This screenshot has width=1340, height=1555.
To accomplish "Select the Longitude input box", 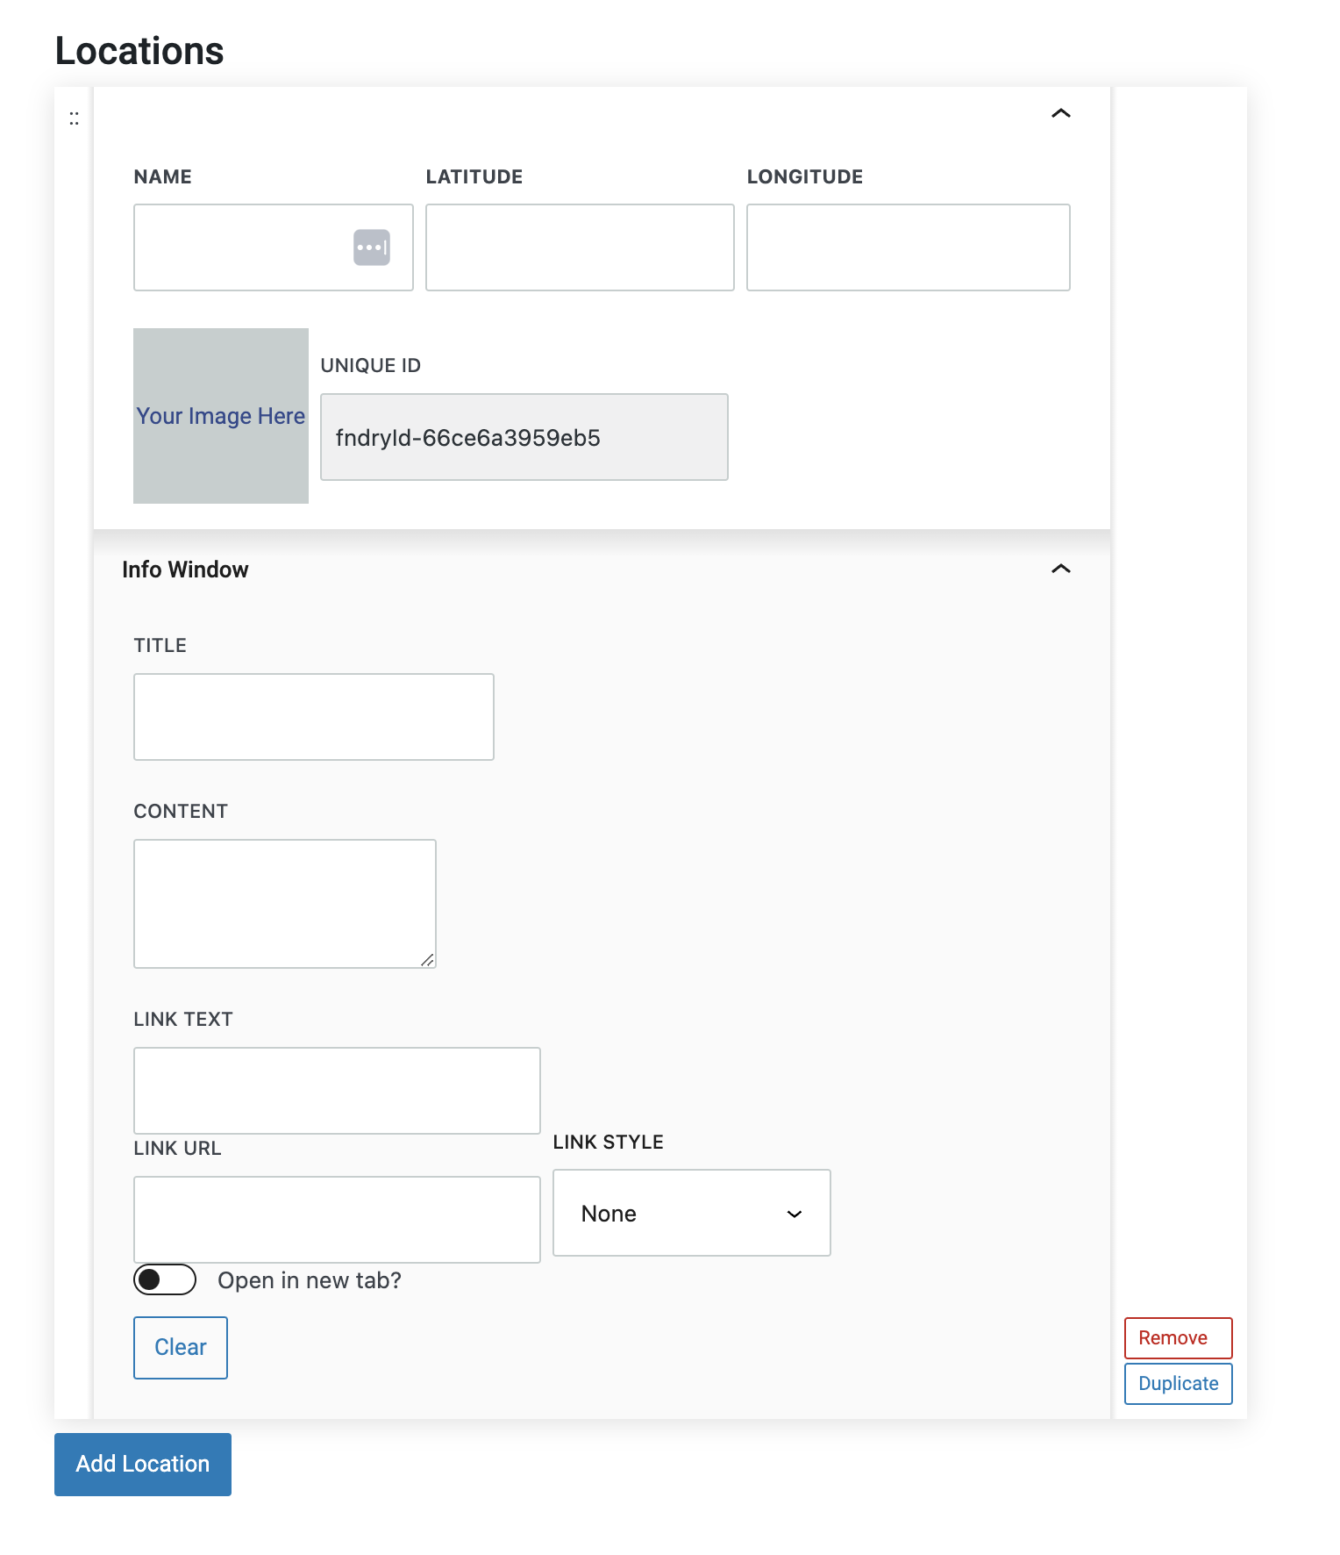I will [x=908, y=247].
